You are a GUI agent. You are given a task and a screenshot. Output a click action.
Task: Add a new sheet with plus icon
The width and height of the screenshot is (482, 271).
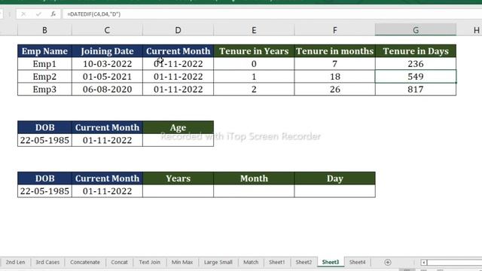pos(388,262)
